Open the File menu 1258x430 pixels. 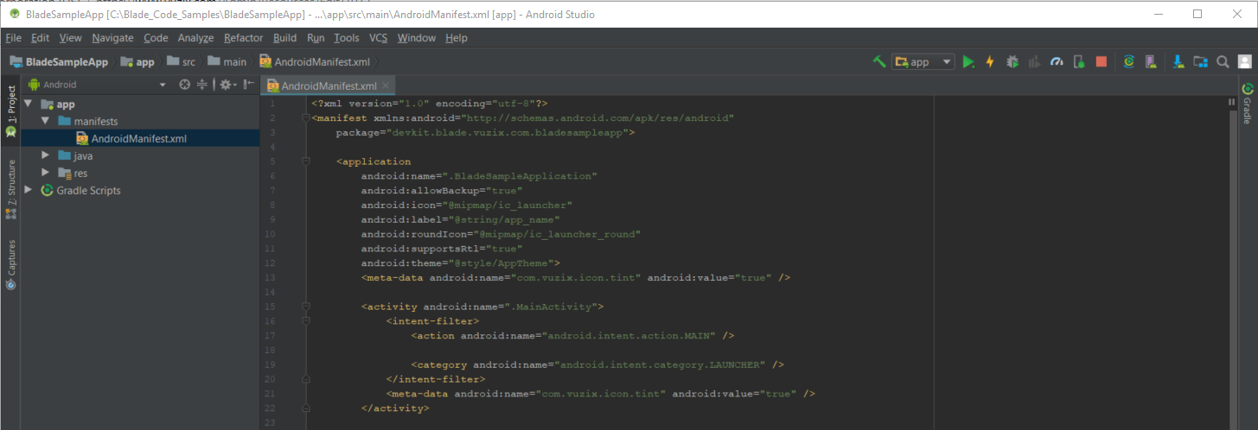tap(13, 38)
